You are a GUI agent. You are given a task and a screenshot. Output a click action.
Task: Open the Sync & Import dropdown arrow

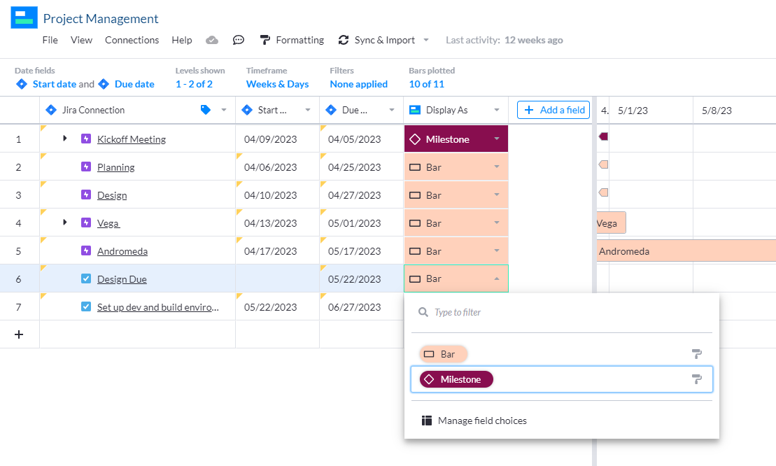(x=428, y=40)
